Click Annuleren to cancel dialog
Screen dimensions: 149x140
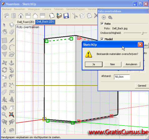click(x=132, y=64)
